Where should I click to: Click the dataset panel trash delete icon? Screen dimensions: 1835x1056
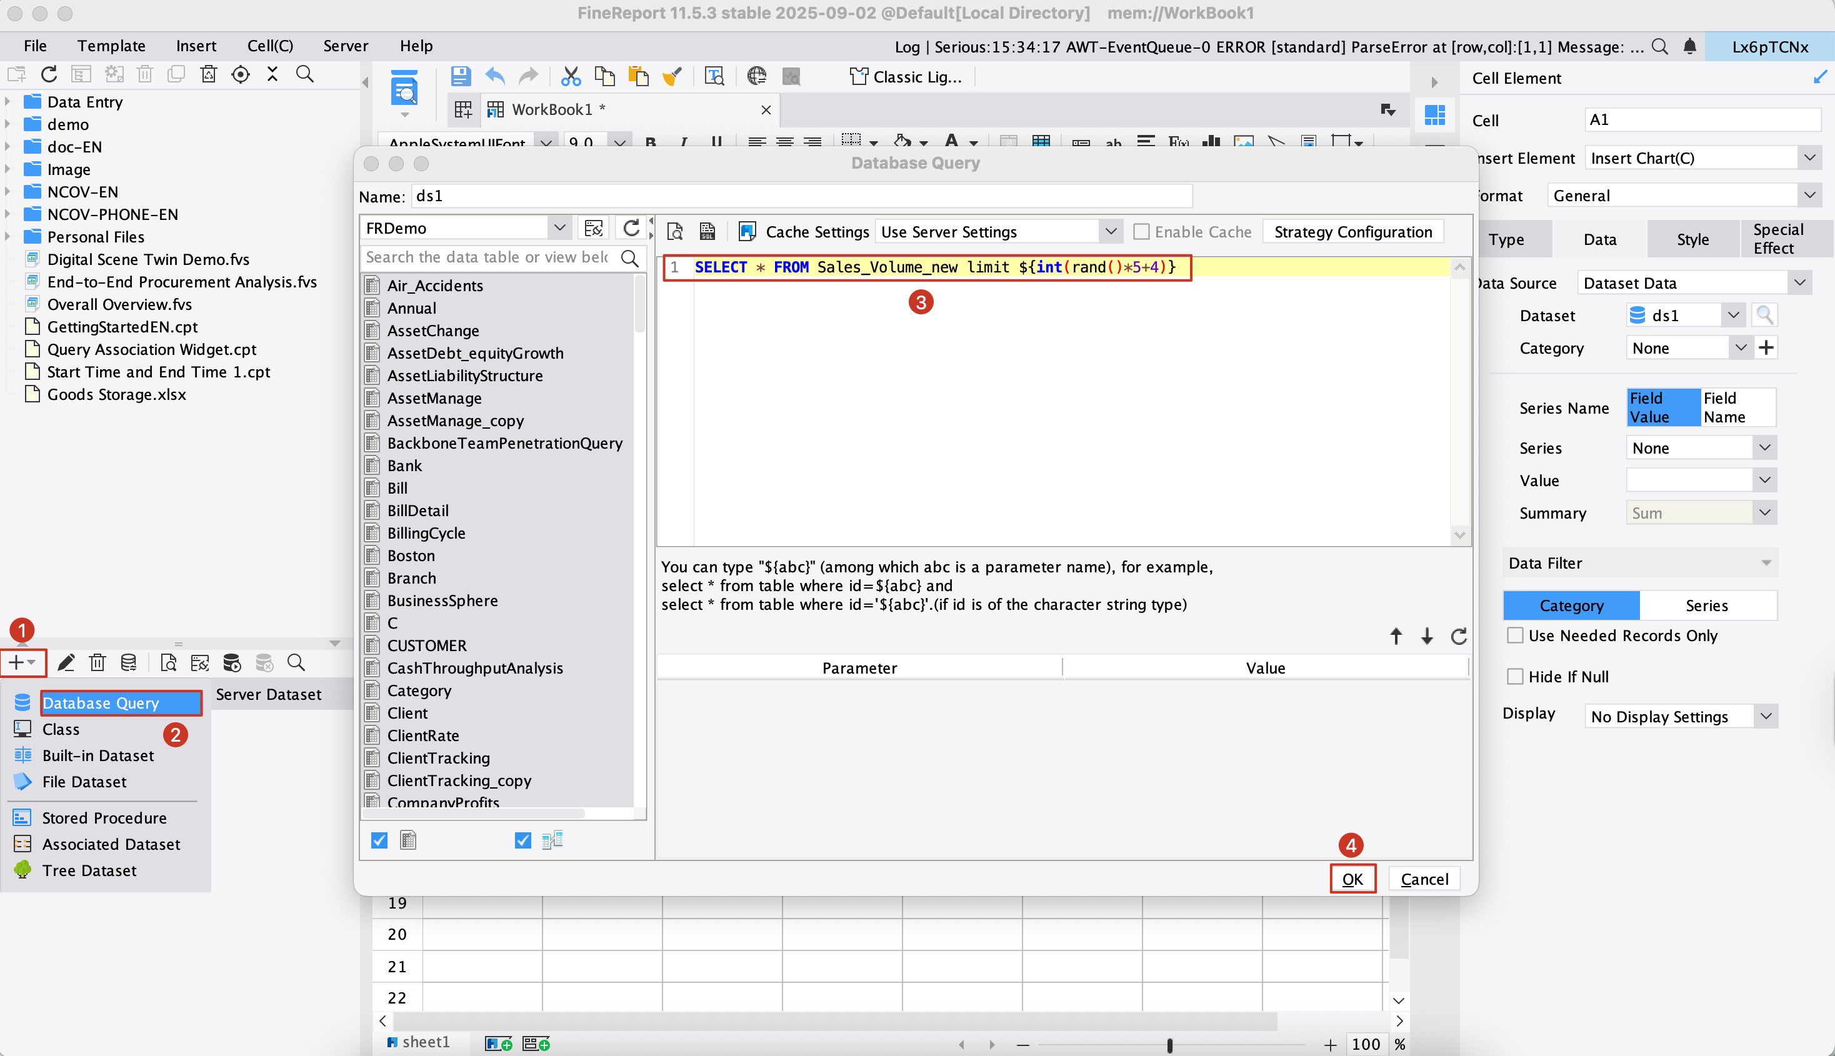[97, 662]
